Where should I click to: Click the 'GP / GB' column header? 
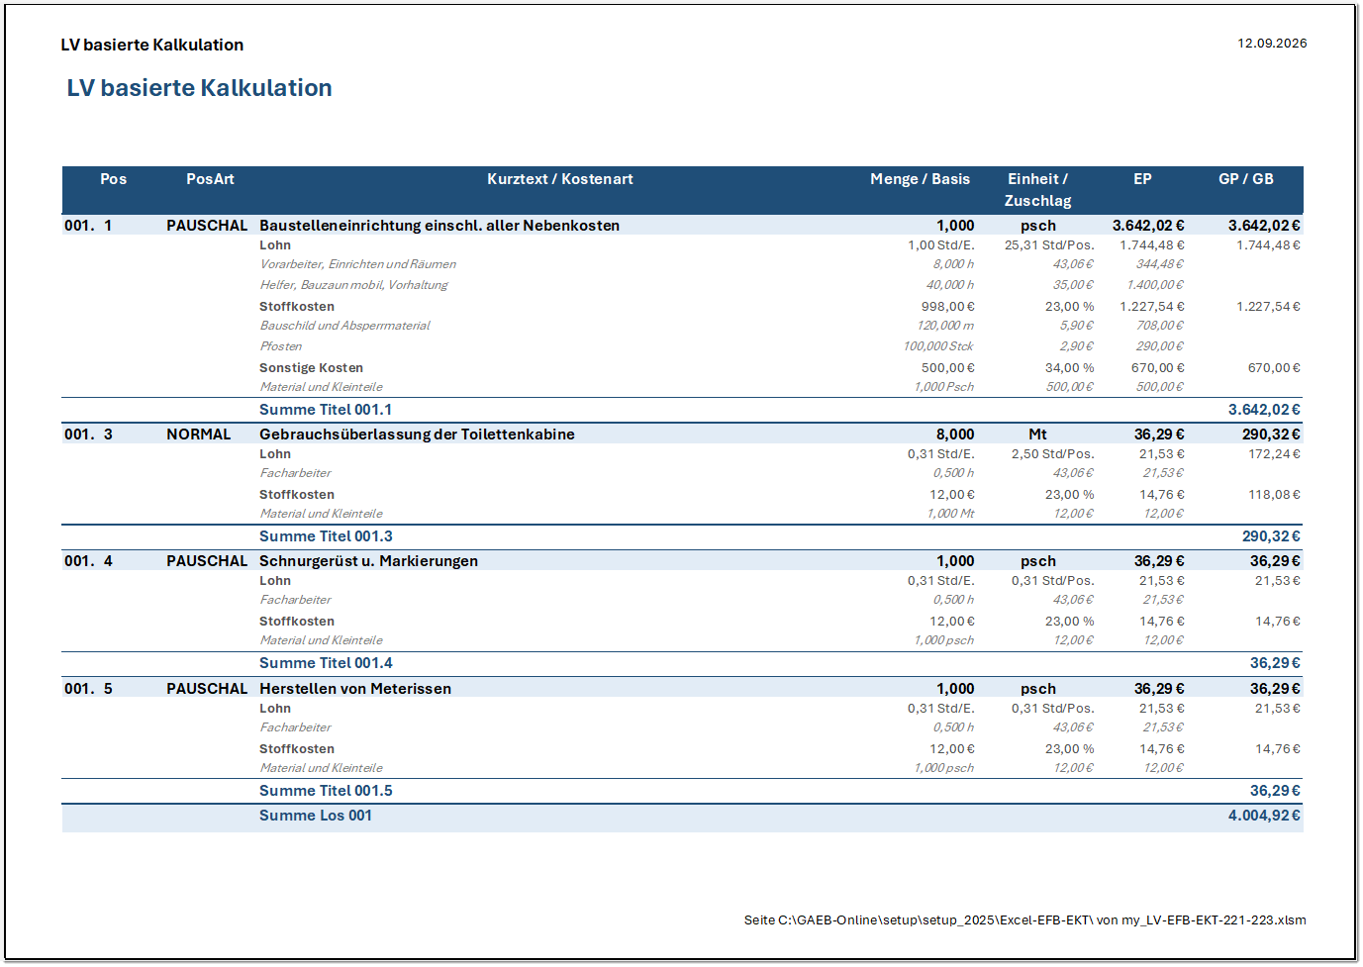point(1245,179)
